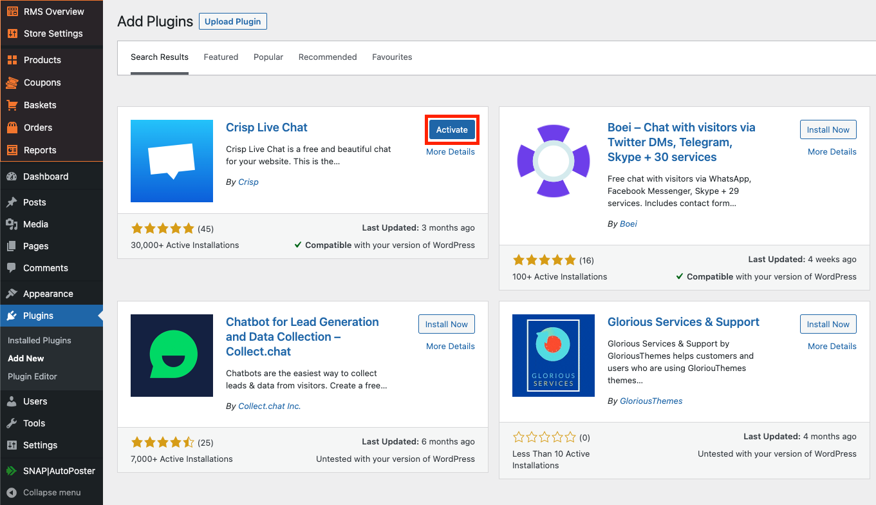This screenshot has height=505, width=876.
Task: Click the Baskets cart icon
Action: click(x=12, y=105)
